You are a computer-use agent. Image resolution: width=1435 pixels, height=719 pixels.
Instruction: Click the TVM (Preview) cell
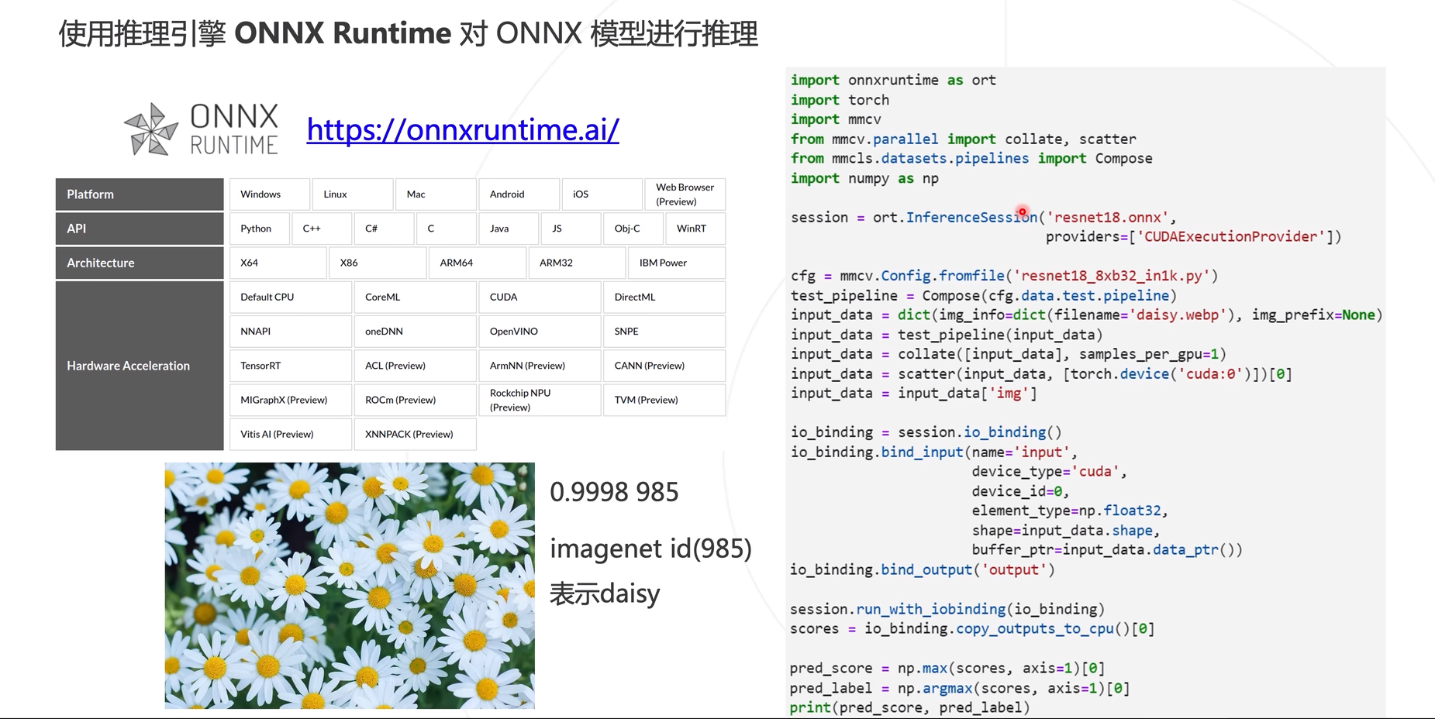pyautogui.click(x=664, y=400)
